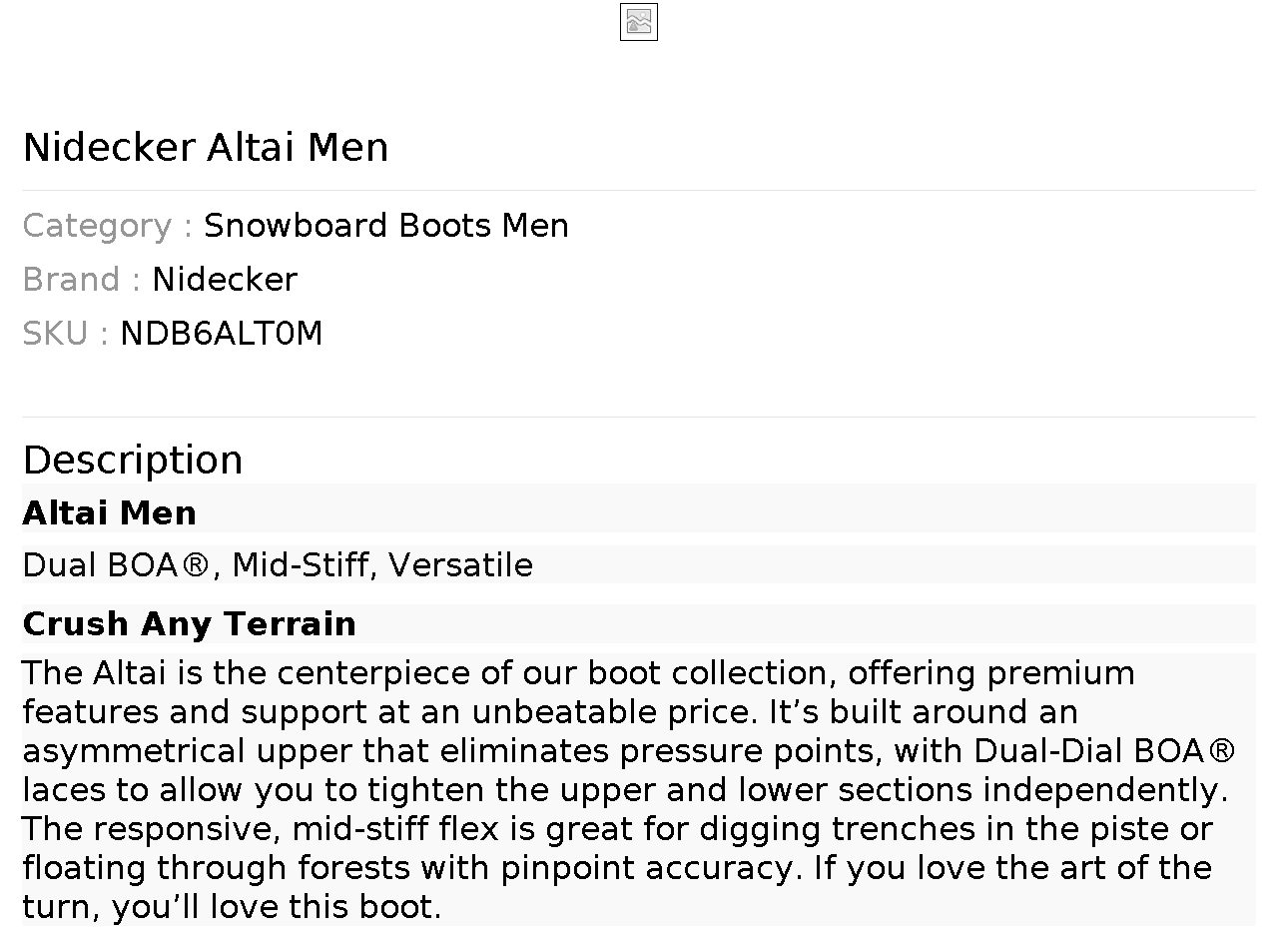The height and width of the screenshot is (948, 1278).
Task: Click the SKU value NDB6ALT0M
Action: [221, 334]
